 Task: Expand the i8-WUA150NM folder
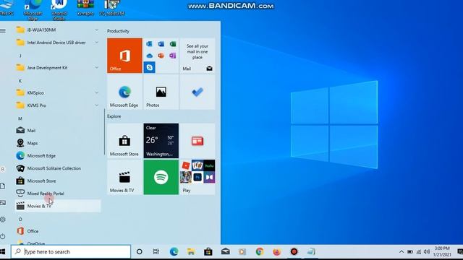coord(58,30)
